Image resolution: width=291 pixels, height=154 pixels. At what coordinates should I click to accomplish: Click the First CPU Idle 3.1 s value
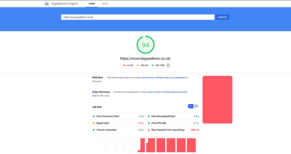click(x=196, y=123)
